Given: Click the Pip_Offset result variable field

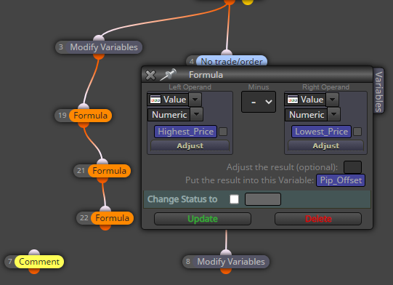Looking at the screenshot, I should [x=341, y=180].
